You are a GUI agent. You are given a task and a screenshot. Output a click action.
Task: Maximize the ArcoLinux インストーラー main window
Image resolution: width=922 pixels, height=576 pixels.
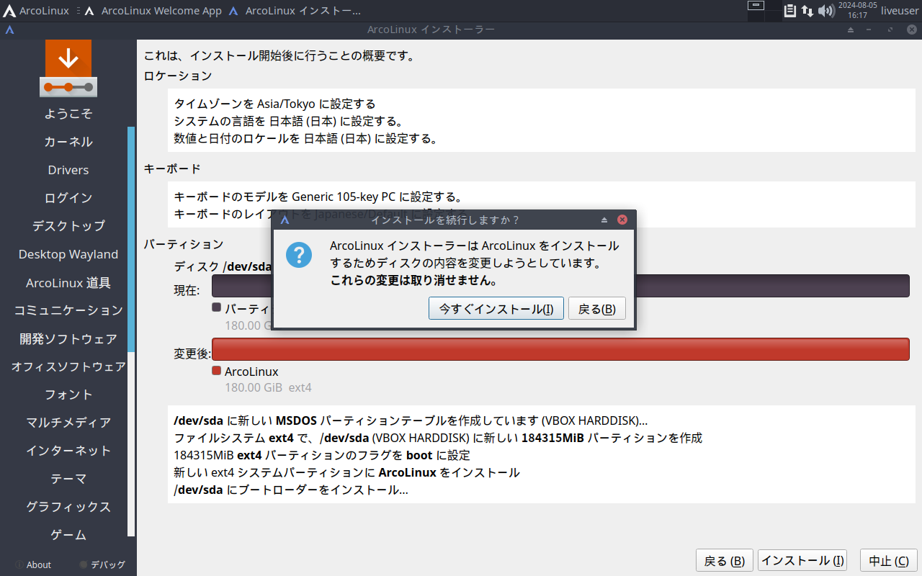[890, 30]
